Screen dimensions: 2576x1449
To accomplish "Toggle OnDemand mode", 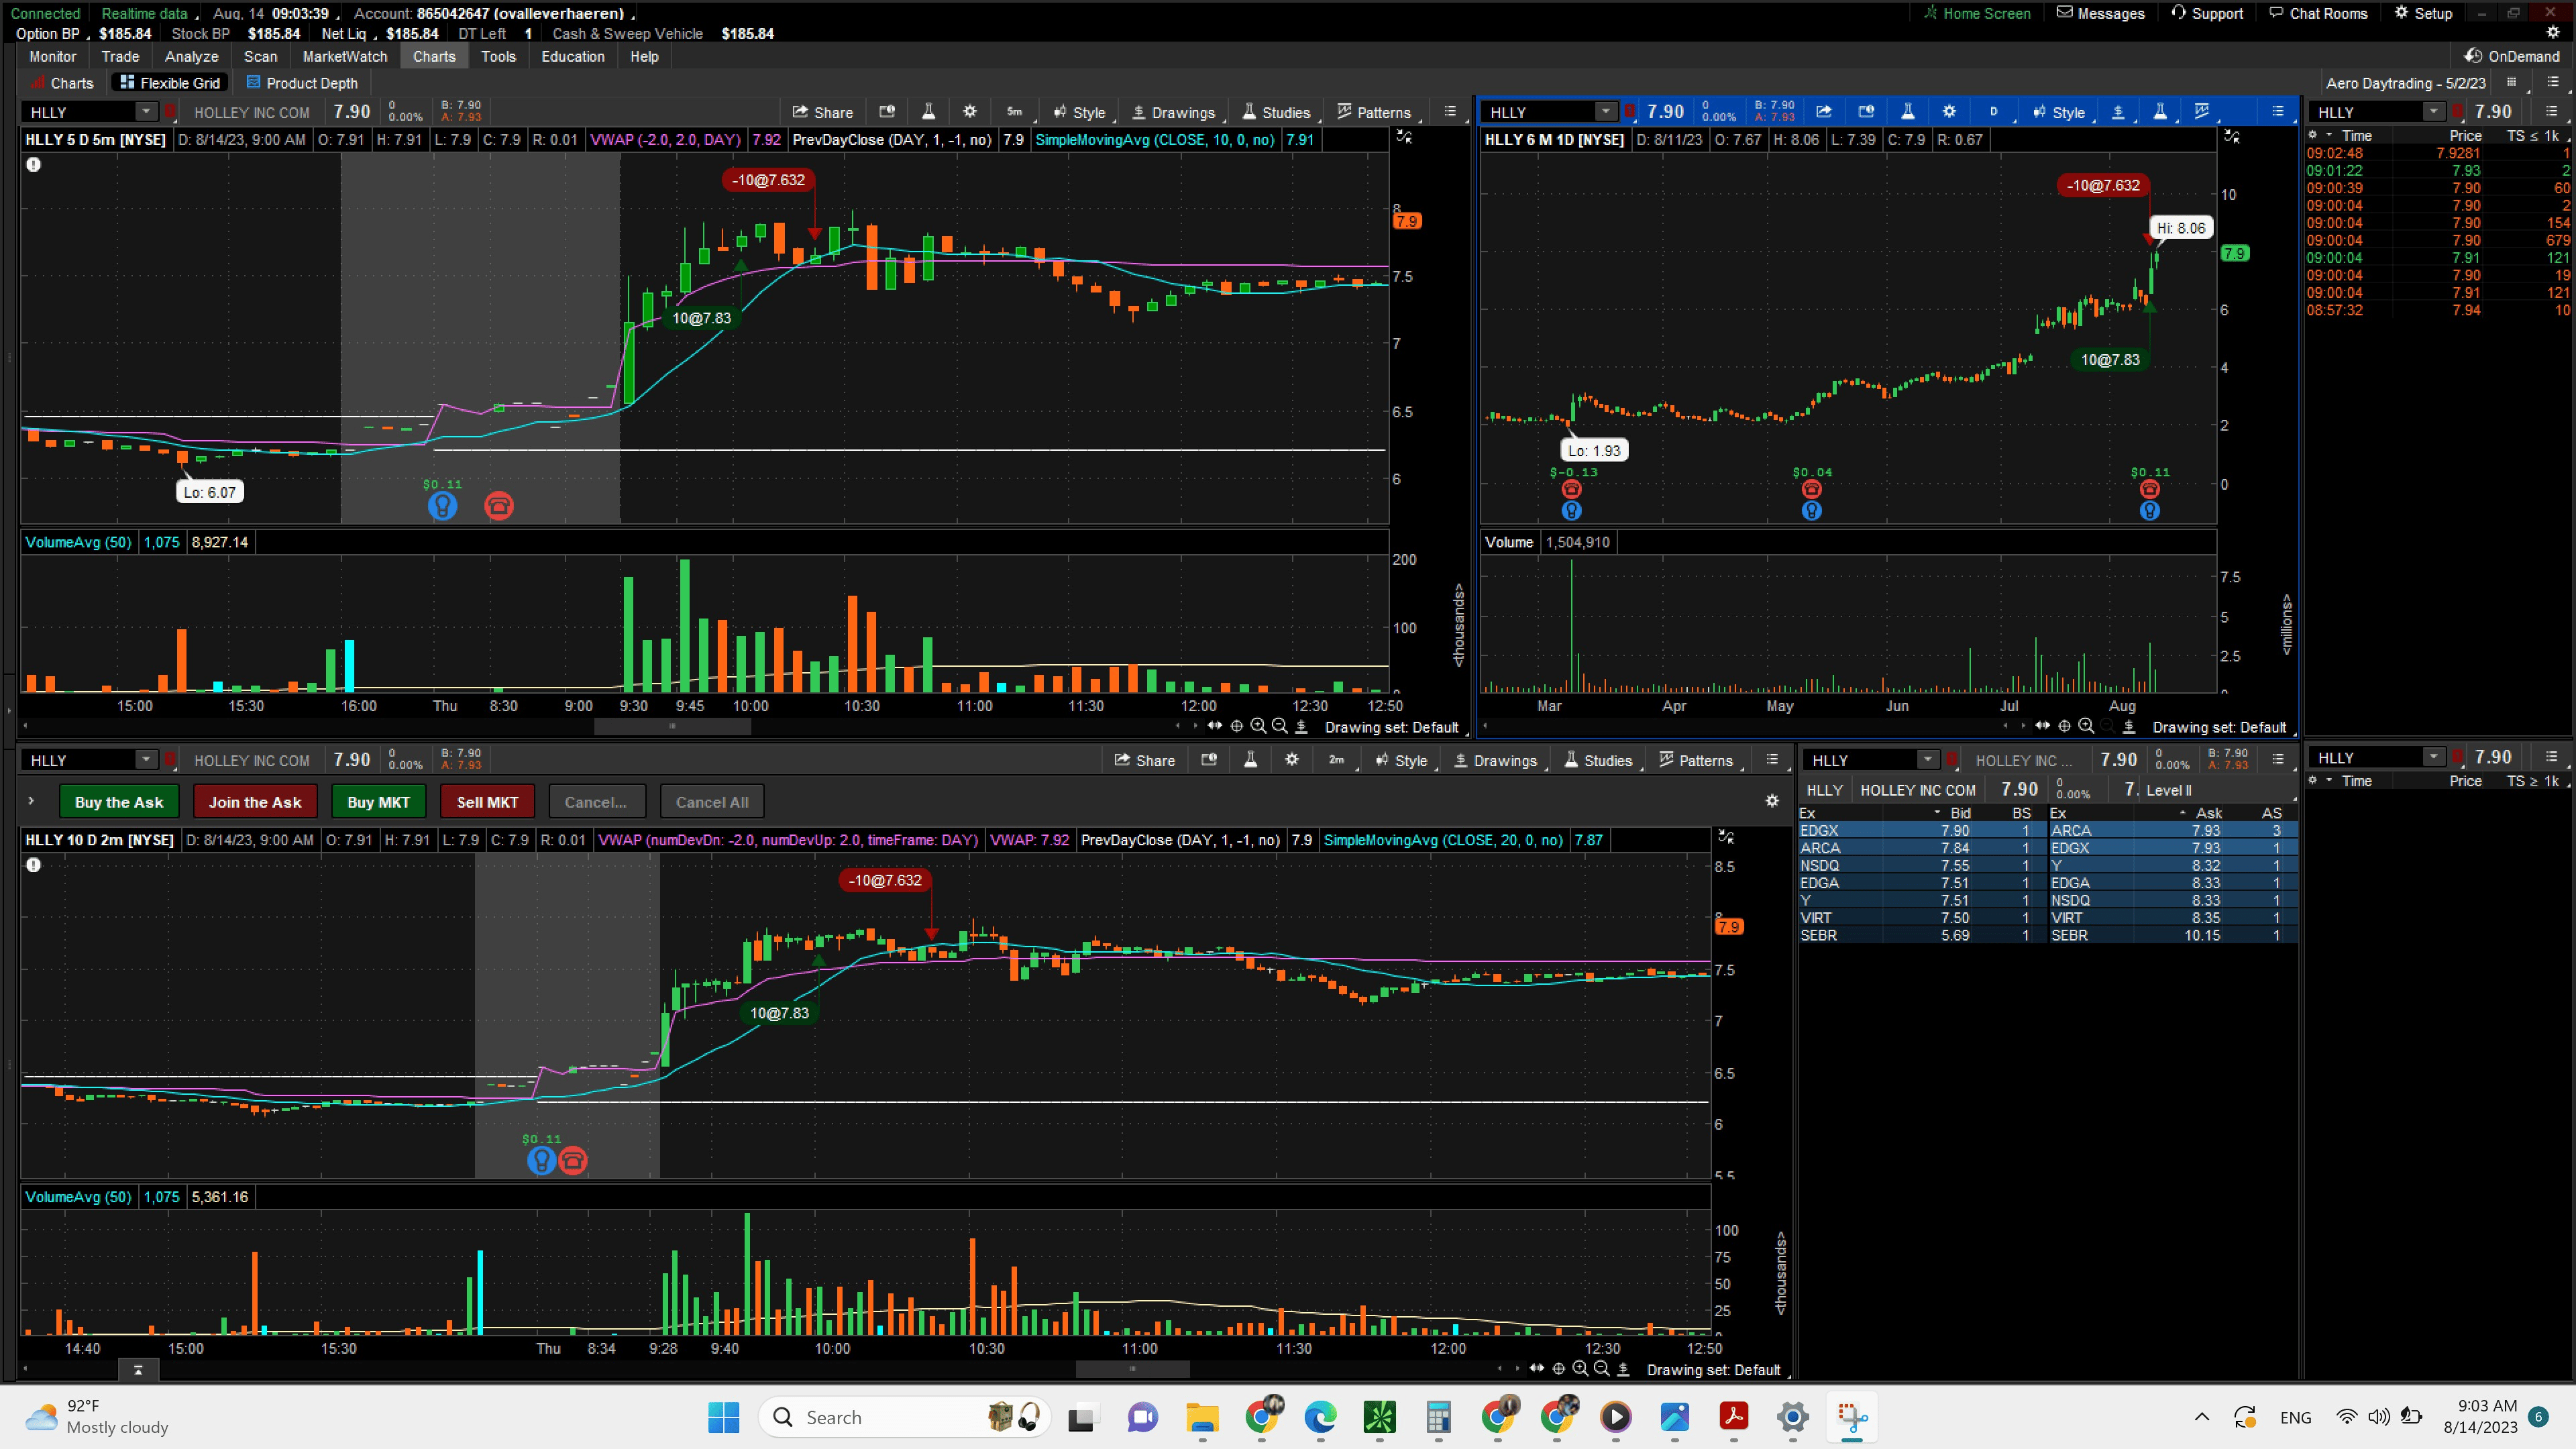I will (x=2511, y=56).
